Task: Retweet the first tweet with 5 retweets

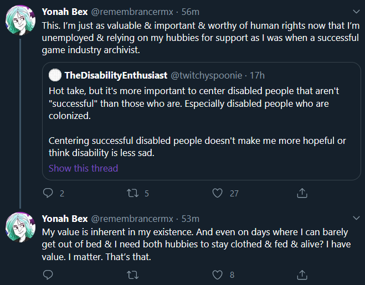Action: (133, 193)
